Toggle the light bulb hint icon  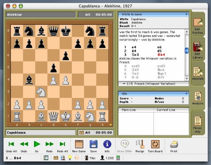coord(70,158)
